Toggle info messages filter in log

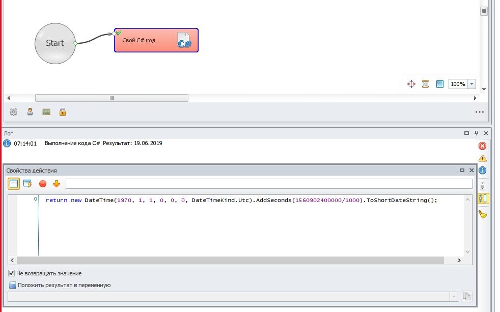point(483,171)
